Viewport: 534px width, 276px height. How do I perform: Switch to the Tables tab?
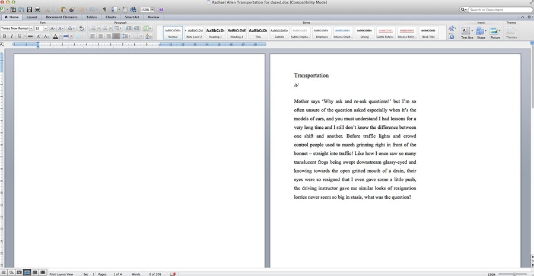91,17
